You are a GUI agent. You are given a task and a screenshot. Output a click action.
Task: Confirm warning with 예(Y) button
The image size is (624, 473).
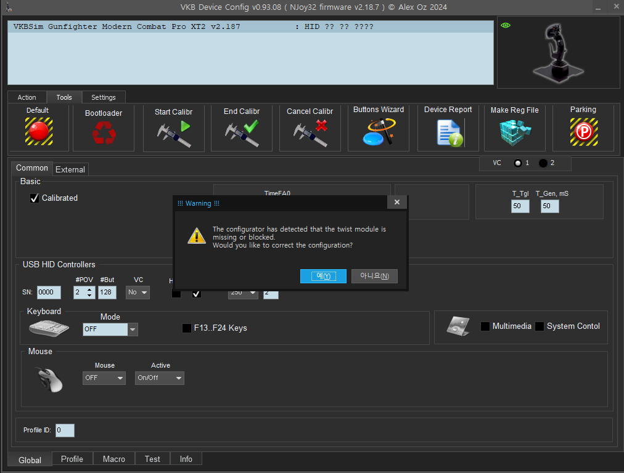tap(323, 277)
